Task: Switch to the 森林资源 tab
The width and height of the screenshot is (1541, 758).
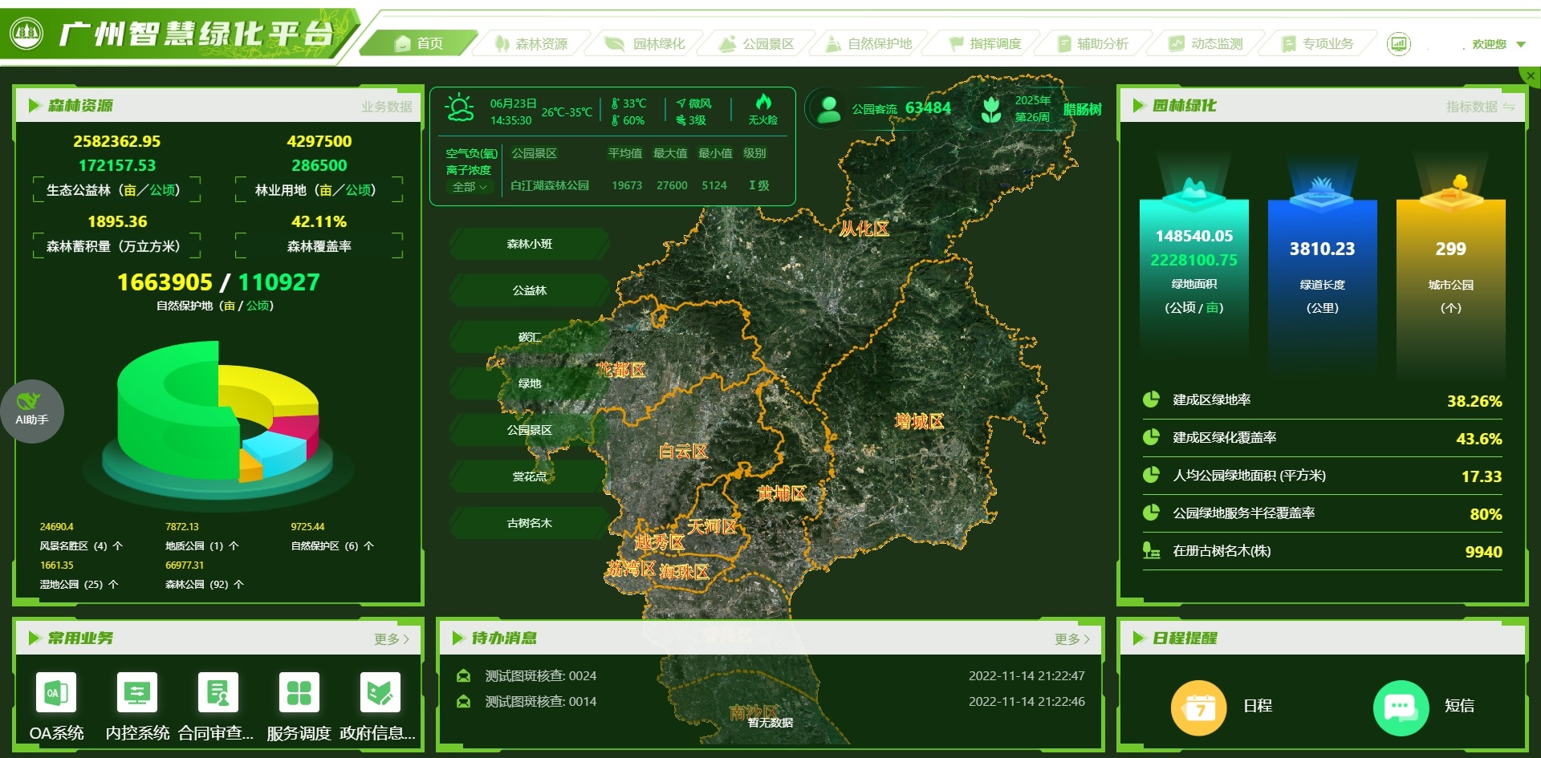Action: coord(531,44)
